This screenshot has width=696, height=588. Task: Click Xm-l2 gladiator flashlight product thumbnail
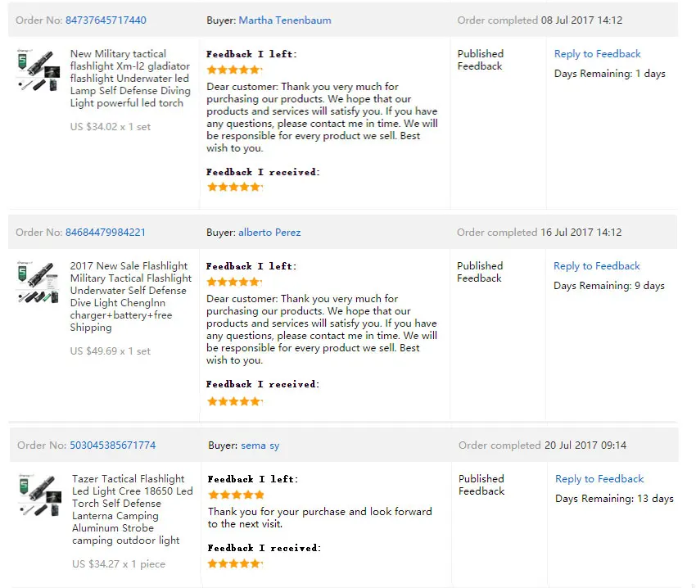coord(38,70)
